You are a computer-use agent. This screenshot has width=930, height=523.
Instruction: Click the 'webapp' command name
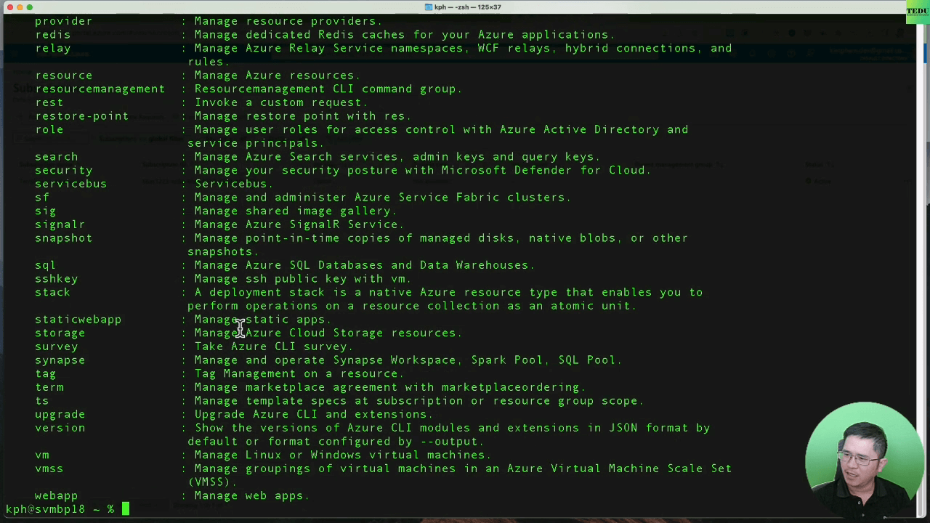[x=56, y=495]
